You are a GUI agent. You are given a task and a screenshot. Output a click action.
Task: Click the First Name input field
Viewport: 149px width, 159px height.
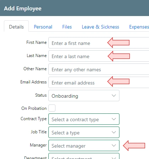tap(99, 43)
